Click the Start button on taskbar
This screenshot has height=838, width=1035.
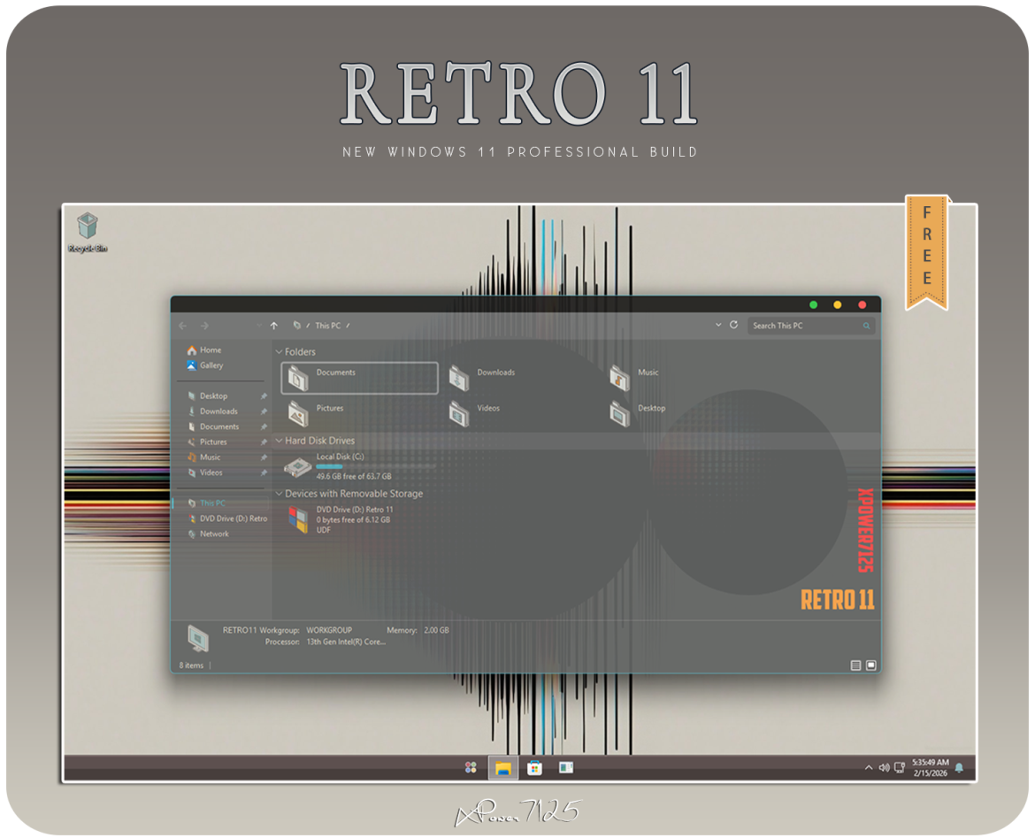tap(471, 767)
